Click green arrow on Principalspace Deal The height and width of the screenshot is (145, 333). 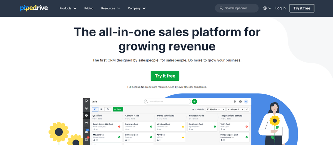pyautogui.click(x=246, y=137)
